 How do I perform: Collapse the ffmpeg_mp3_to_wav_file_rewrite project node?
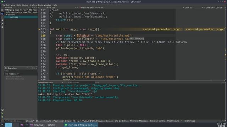point(5,10)
